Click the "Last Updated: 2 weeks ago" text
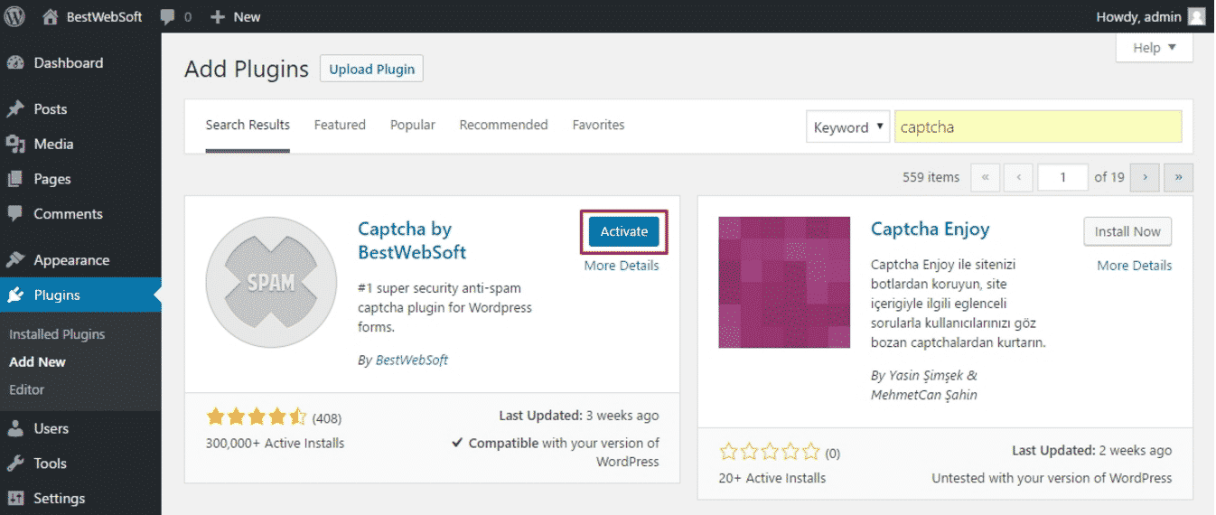This screenshot has width=1216, height=515. tap(1092, 451)
